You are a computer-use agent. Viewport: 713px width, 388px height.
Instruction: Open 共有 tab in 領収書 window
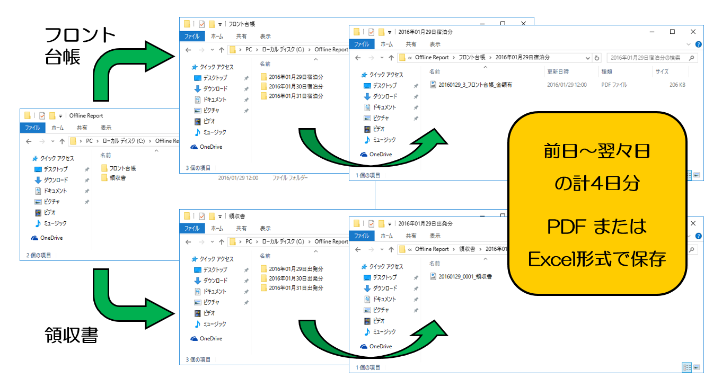241,229
